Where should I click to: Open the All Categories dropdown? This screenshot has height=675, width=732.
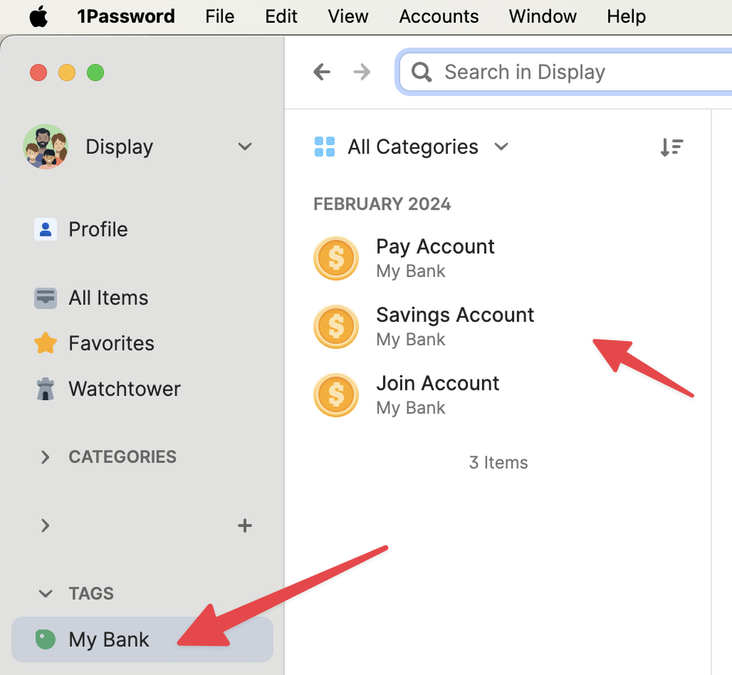[411, 147]
